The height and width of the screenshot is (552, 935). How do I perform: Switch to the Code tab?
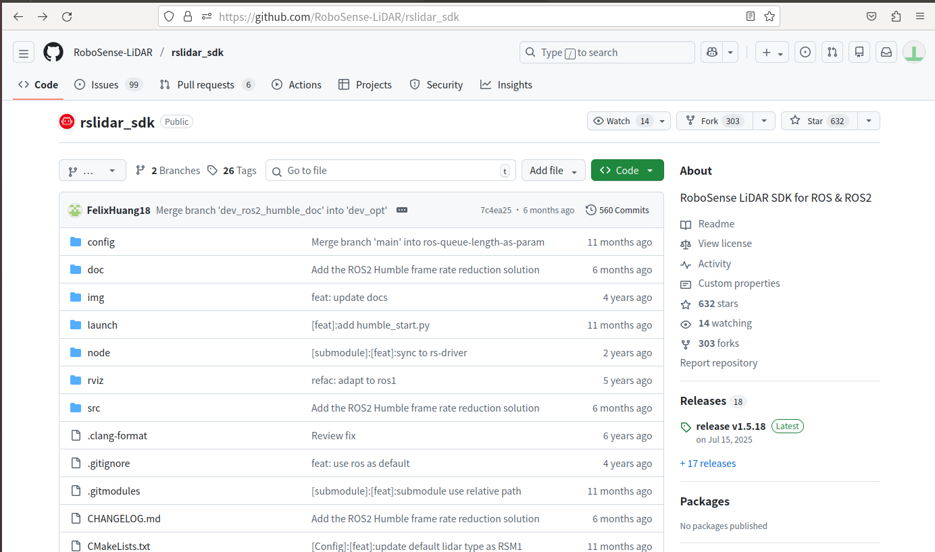pyautogui.click(x=38, y=84)
